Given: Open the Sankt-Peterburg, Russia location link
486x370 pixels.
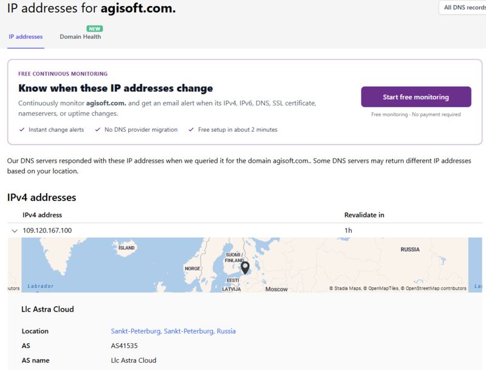Looking at the screenshot, I should 173,331.
